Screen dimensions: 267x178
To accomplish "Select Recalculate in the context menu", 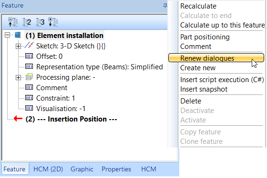I will pos(198,6).
